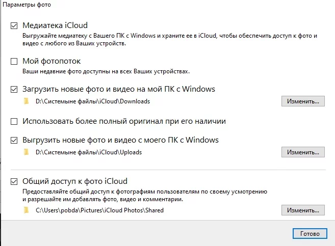
Task: Click the folder icon beside the Uploads path
Action: (26, 152)
